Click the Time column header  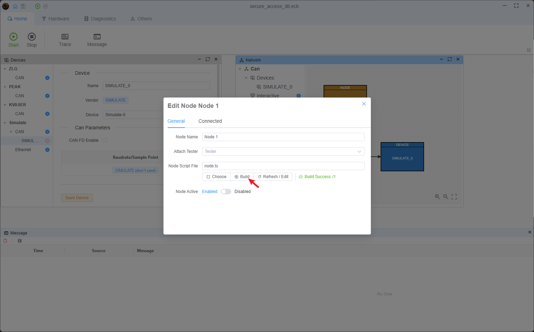pos(38,251)
